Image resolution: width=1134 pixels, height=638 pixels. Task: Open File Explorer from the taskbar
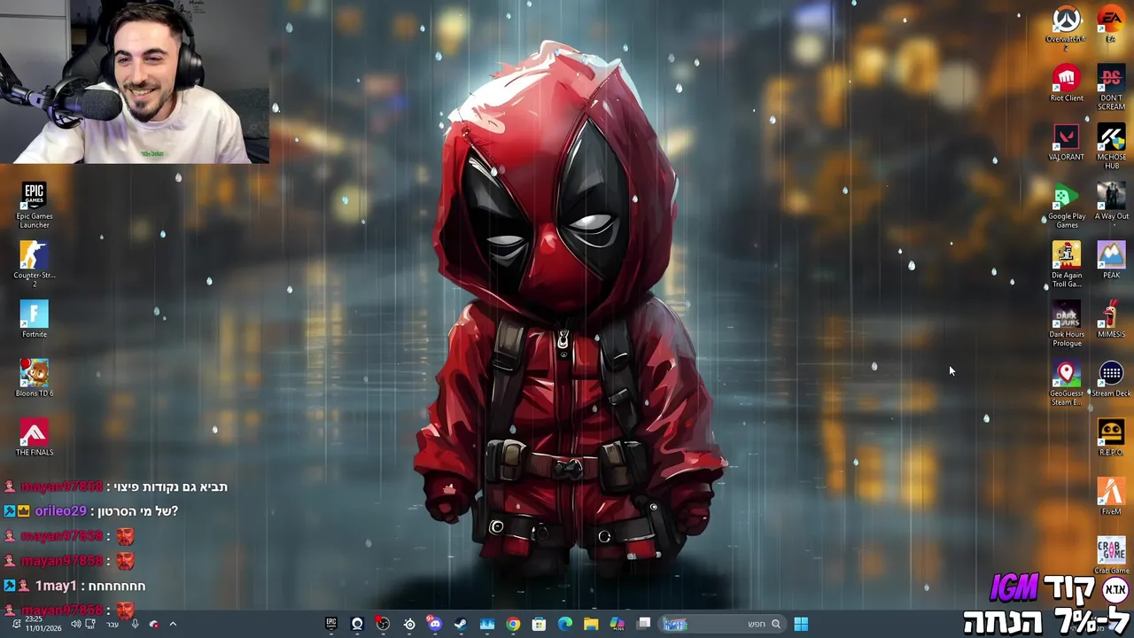tap(591, 624)
